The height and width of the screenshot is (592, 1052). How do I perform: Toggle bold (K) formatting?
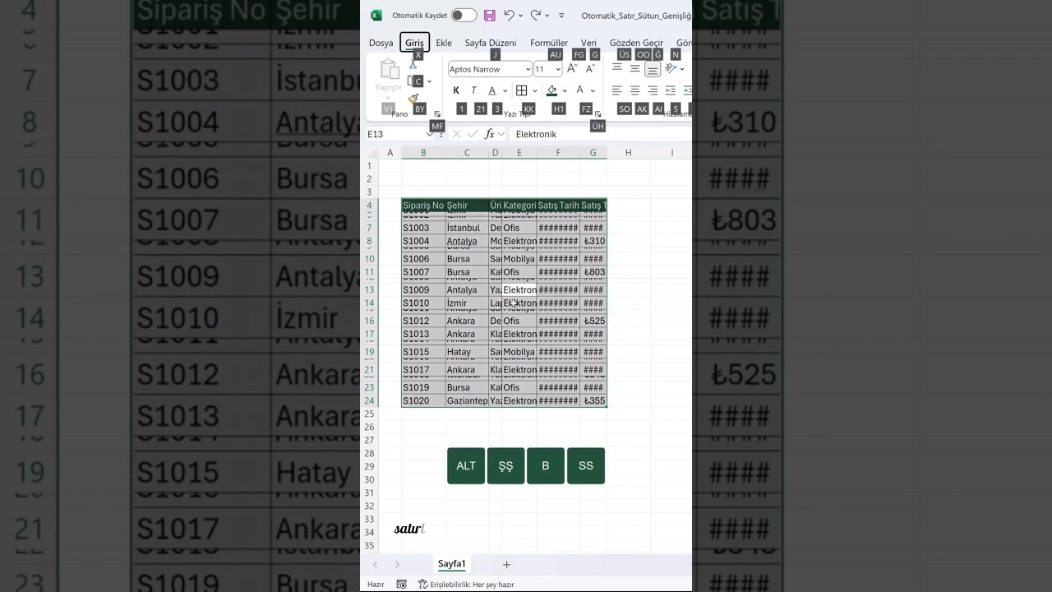456,90
